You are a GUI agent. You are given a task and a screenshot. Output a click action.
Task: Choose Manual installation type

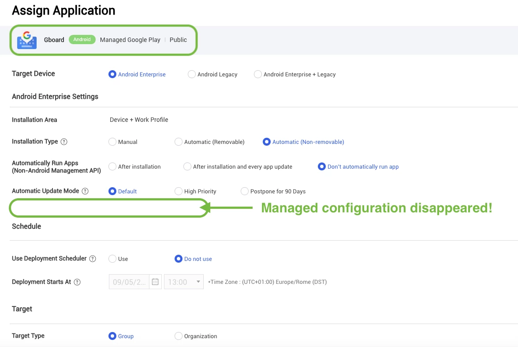[112, 142]
